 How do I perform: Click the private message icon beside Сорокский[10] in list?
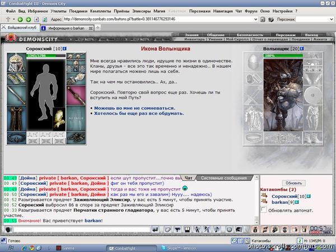[264, 195]
